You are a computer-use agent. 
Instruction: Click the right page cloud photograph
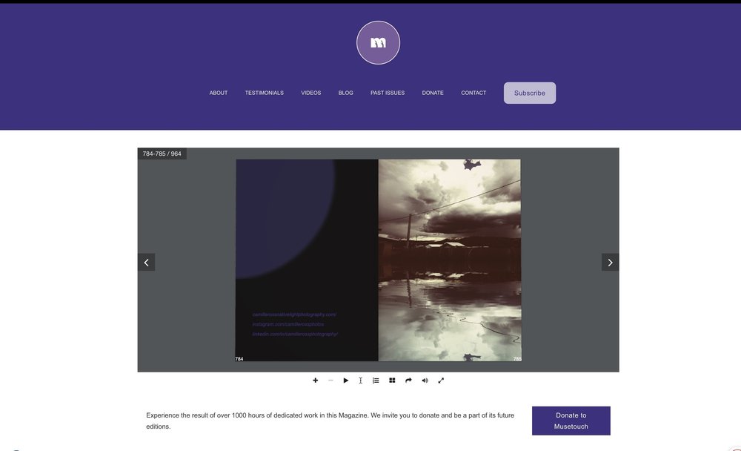pos(449,260)
